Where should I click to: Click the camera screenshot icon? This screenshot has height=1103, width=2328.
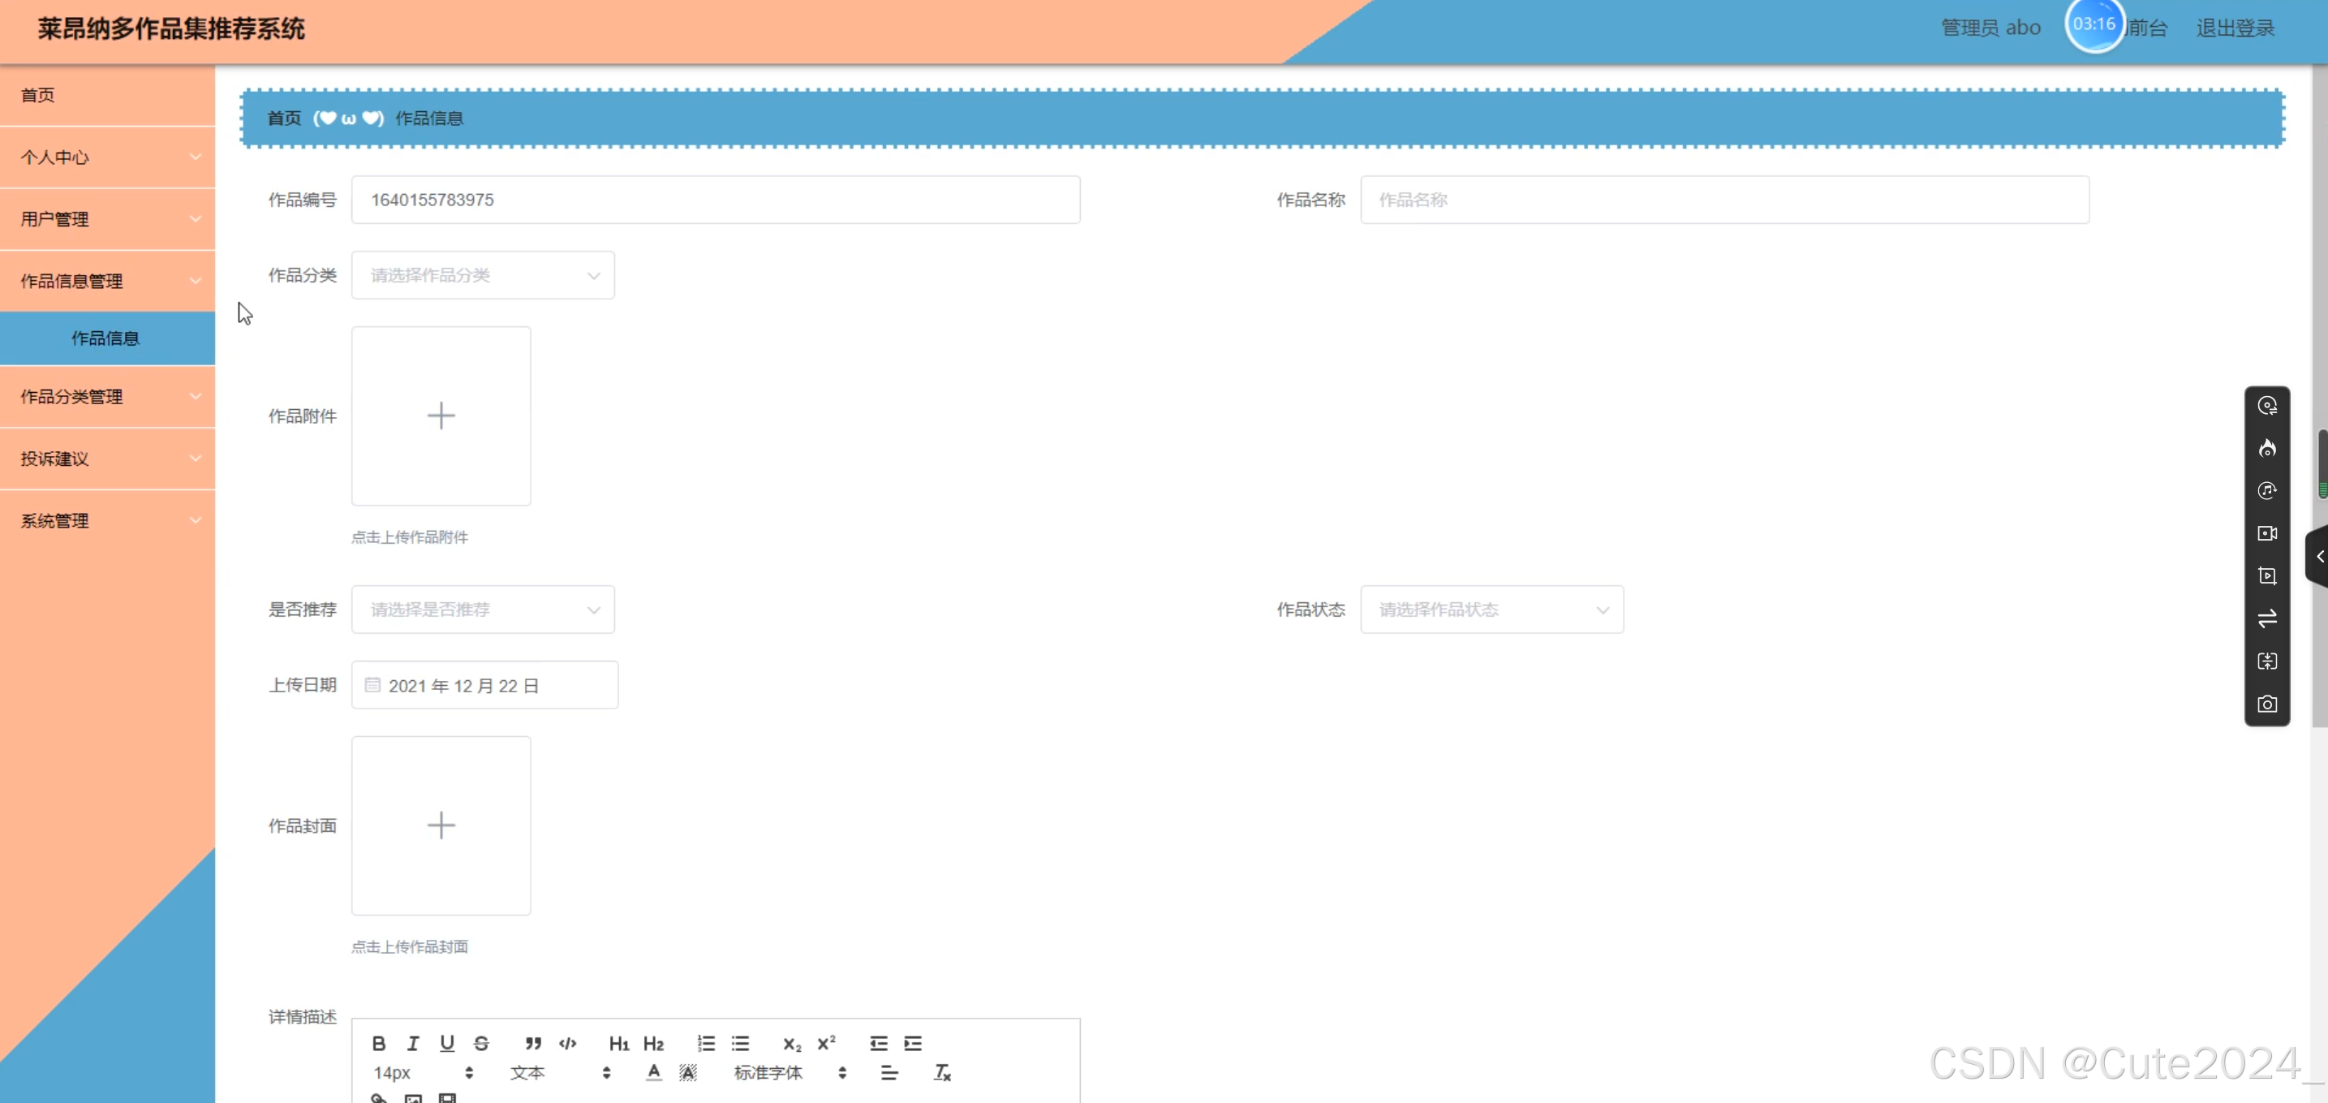pos(2266,704)
